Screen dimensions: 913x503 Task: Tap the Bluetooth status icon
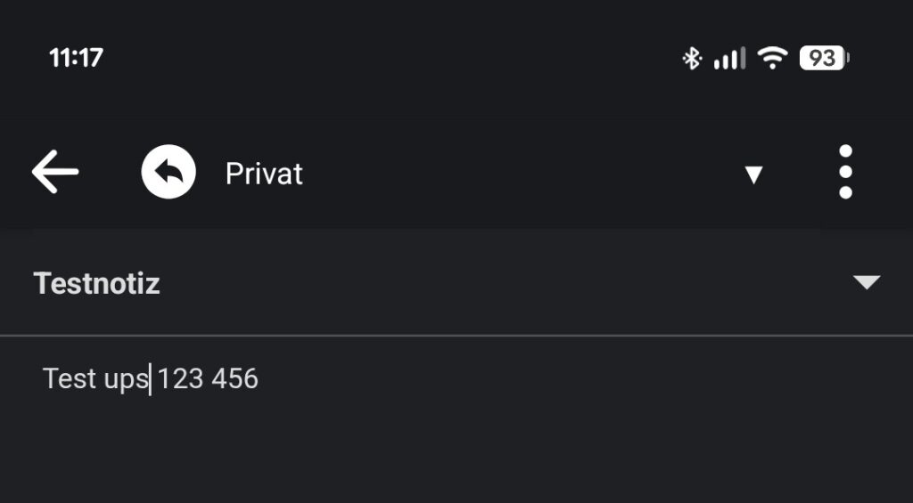[692, 59]
